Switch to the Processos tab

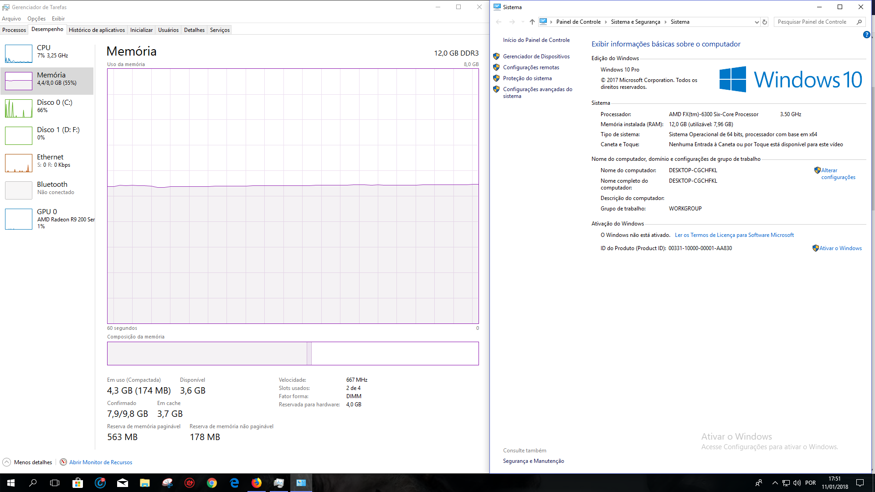point(14,30)
